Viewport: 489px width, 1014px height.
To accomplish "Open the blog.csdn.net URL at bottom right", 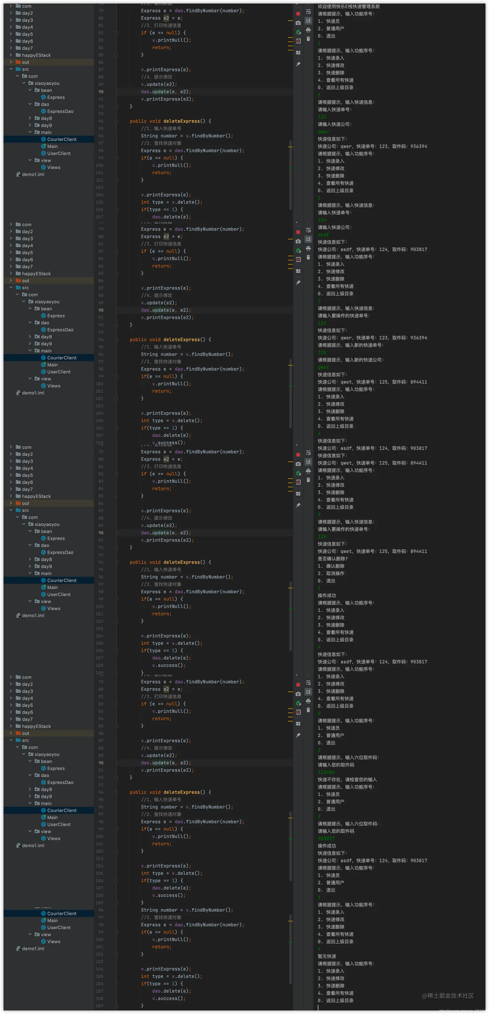I will pos(463,1011).
